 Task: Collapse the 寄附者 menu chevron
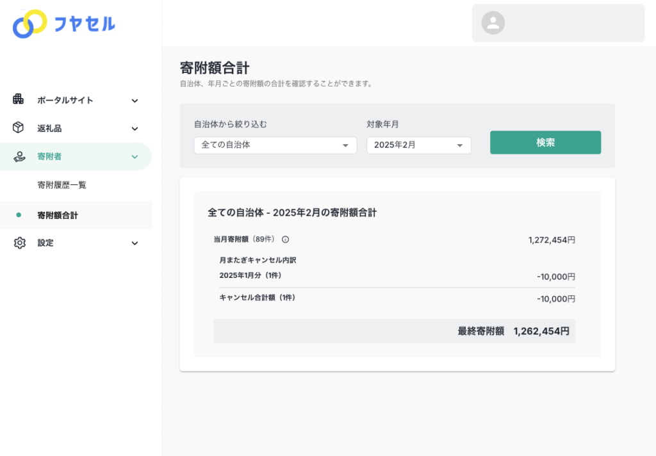pyautogui.click(x=135, y=157)
